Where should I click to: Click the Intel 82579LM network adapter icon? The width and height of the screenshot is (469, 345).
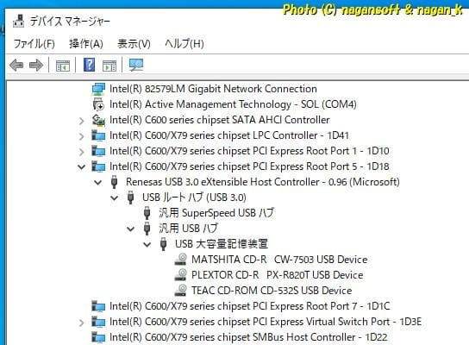[x=98, y=89]
